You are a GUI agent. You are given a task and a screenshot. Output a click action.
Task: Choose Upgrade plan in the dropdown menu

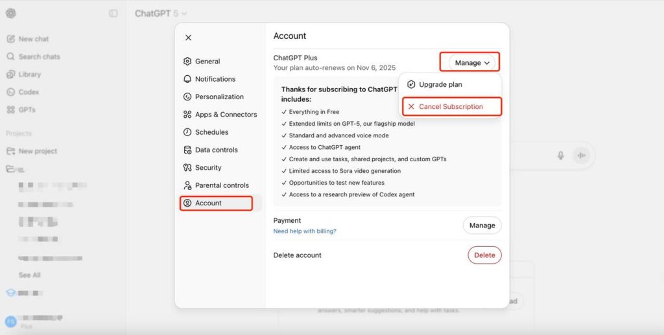click(440, 84)
